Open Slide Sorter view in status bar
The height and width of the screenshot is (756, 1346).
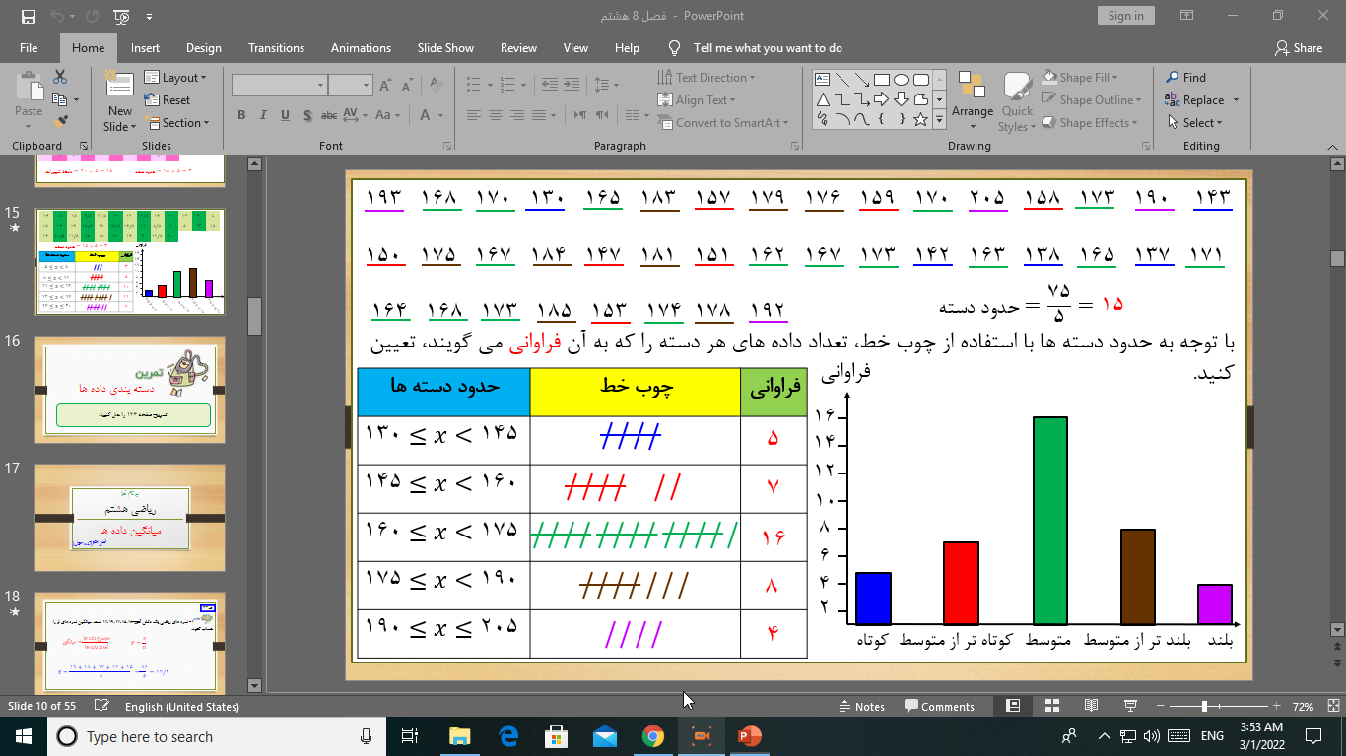tap(1051, 706)
